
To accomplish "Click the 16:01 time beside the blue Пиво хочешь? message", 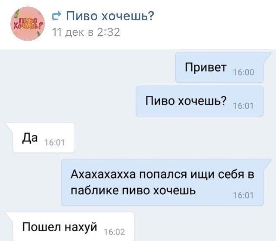I will click(x=243, y=106).
